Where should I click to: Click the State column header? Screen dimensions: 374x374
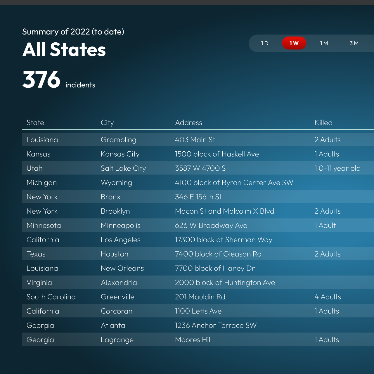[35, 123]
